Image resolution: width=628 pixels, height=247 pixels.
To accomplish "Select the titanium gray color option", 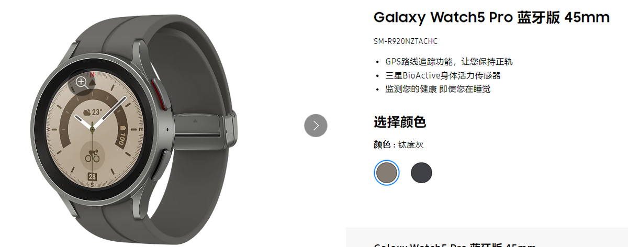I will 387,173.
